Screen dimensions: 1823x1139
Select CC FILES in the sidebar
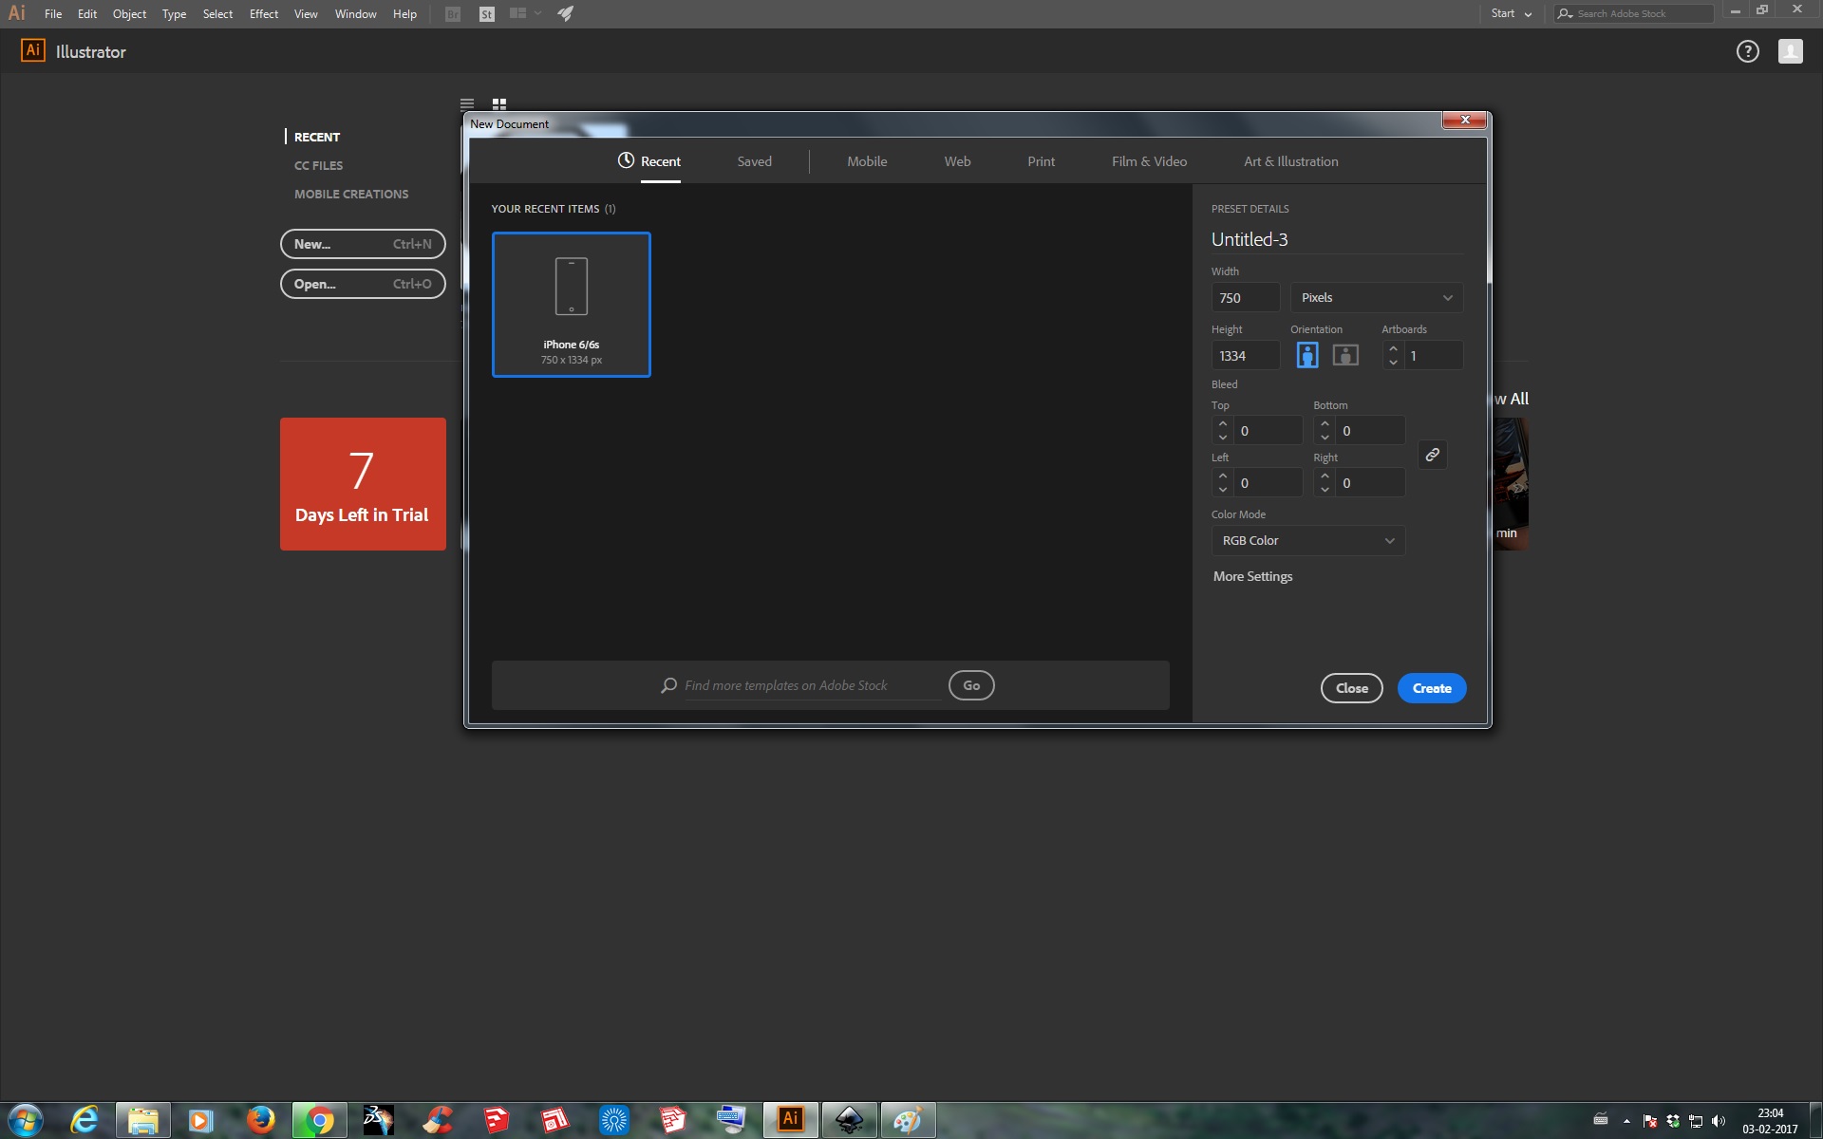coord(318,165)
